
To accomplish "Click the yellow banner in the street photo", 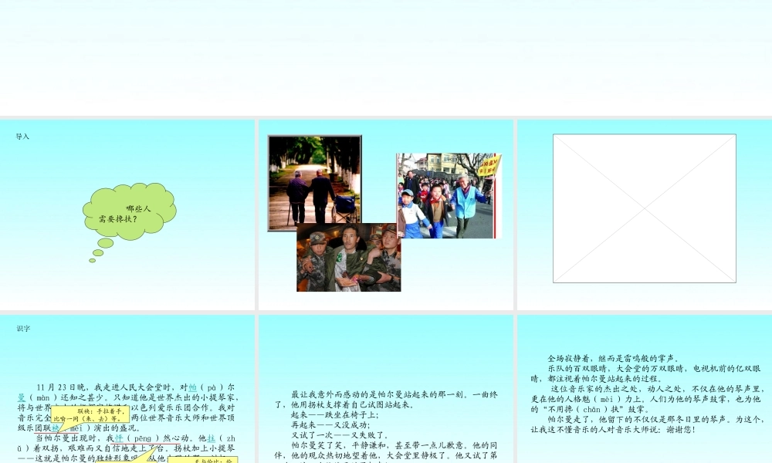I will pos(489,165).
